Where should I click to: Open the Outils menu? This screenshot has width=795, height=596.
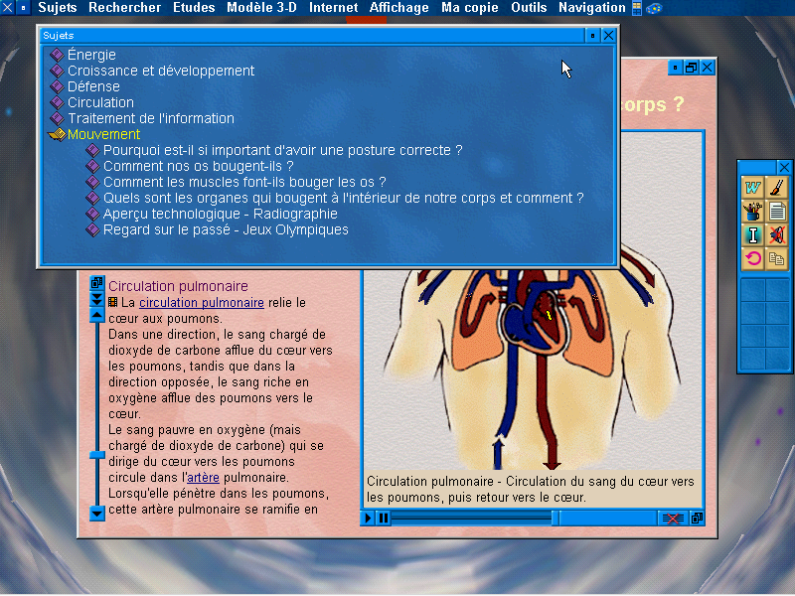[x=529, y=8]
